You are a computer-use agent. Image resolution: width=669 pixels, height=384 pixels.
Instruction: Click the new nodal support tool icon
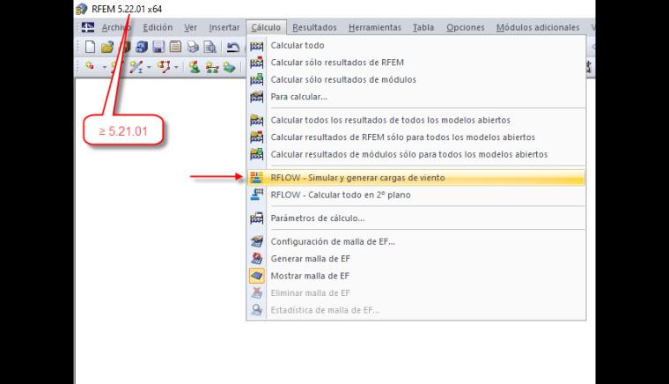point(195,67)
